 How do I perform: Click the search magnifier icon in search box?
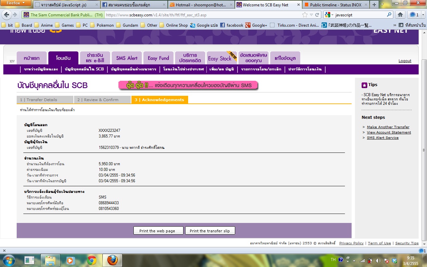coord(389,15)
